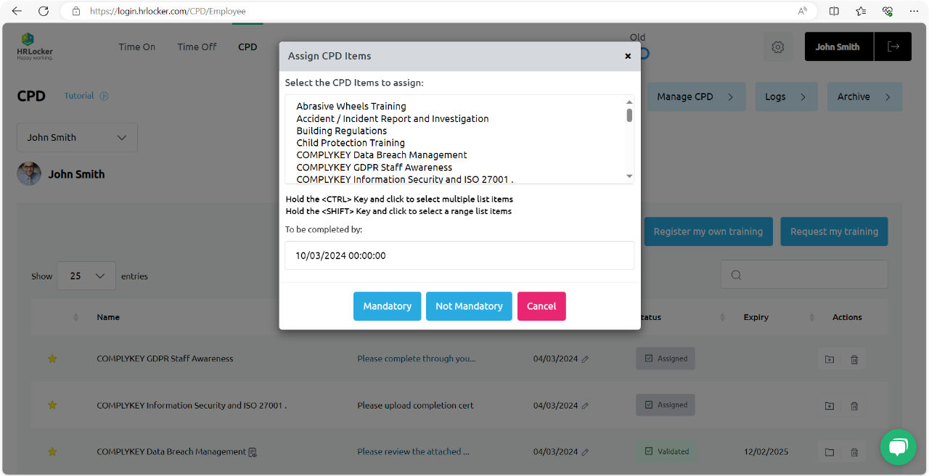Open the John Smith employee dropdown
The height and width of the screenshot is (476, 929).
pyautogui.click(x=77, y=138)
